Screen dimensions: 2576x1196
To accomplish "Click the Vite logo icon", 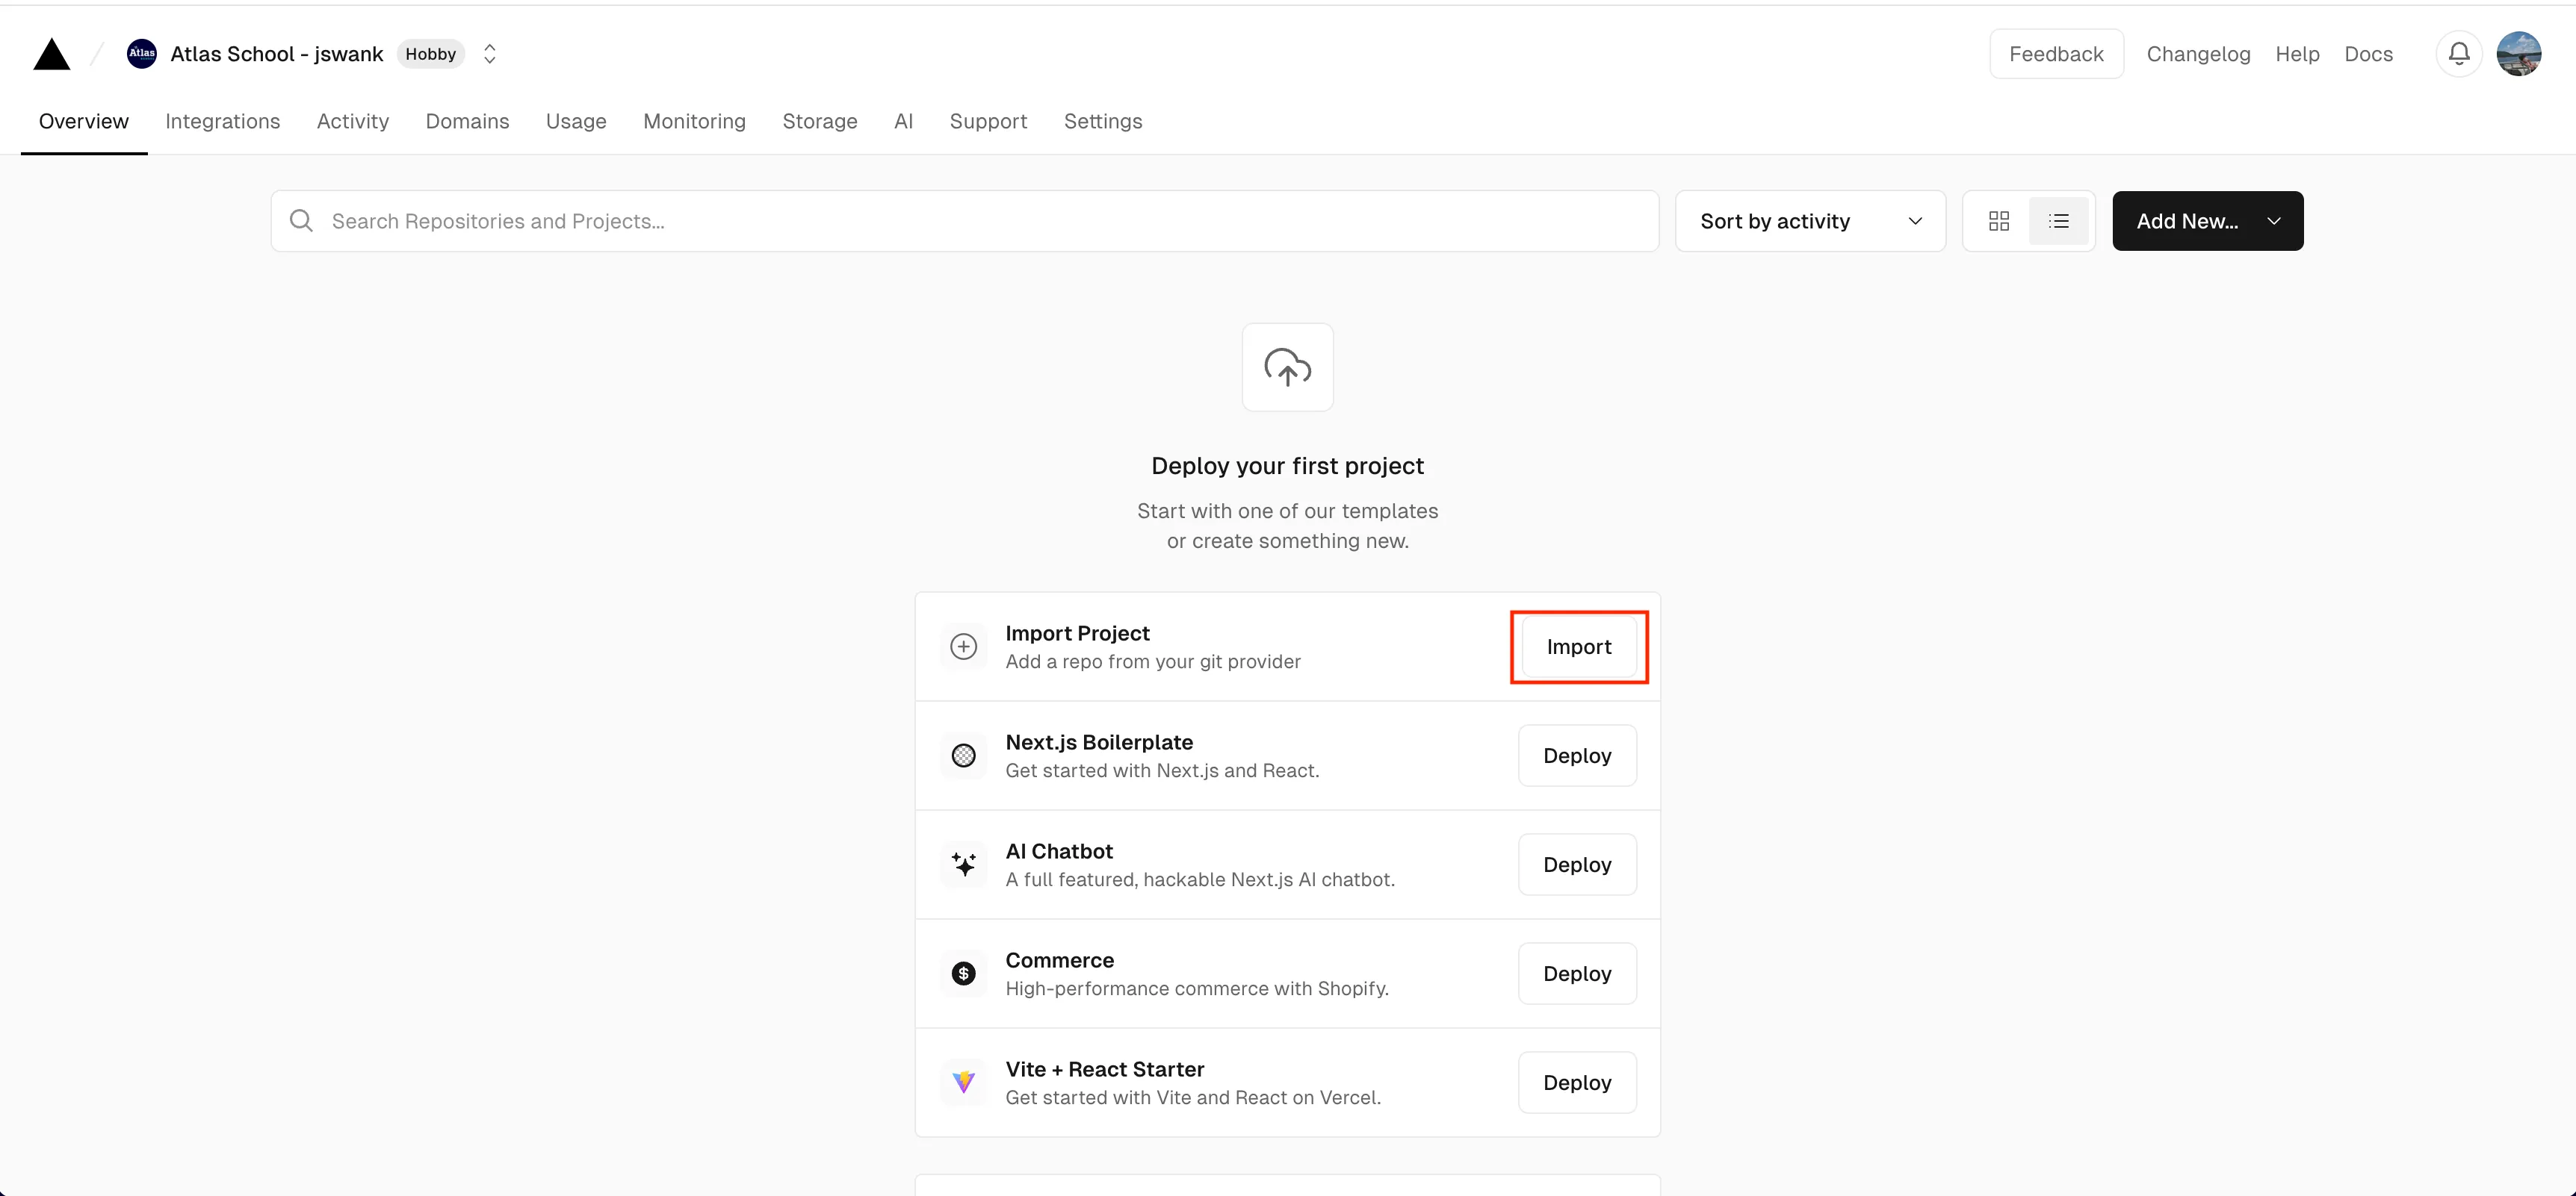I will (x=963, y=1082).
